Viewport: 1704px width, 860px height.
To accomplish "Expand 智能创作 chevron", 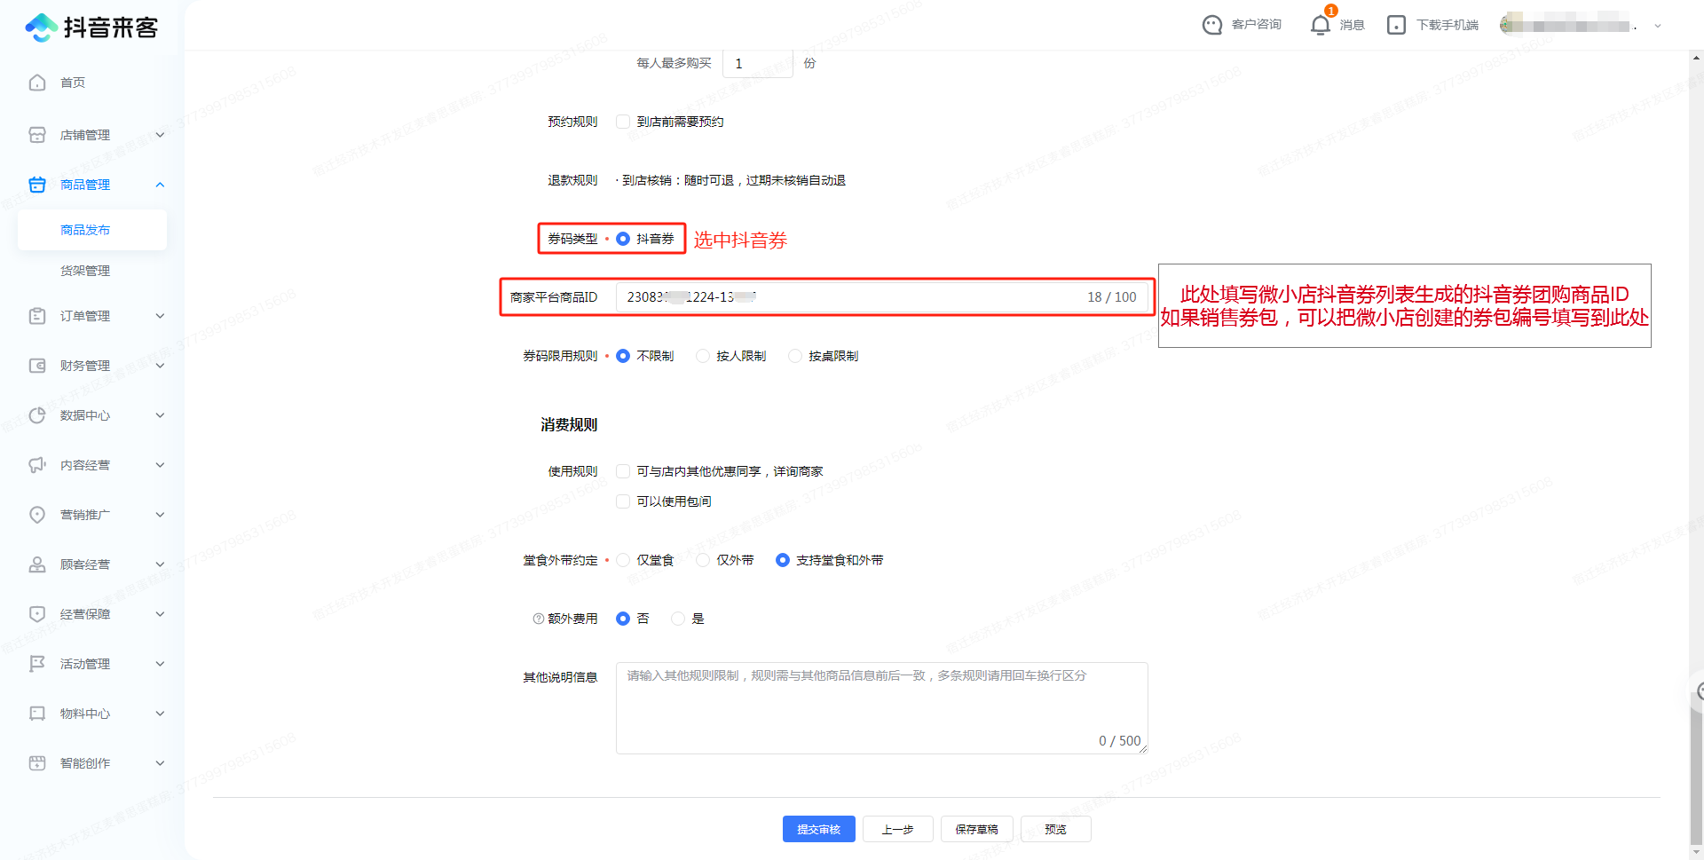I will pyautogui.click(x=161, y=763).
